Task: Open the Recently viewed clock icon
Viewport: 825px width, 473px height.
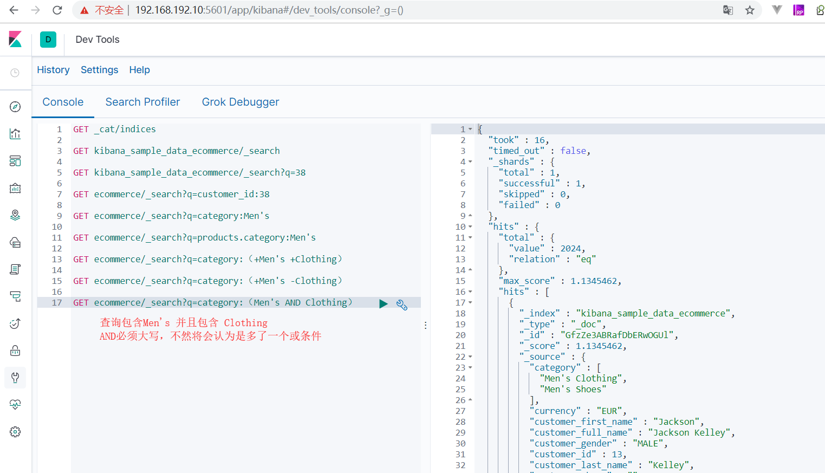Action: [15, 73]
